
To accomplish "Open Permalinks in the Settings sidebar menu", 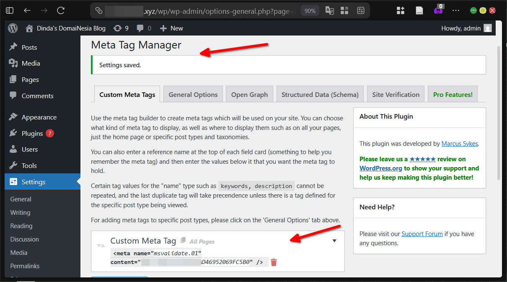I will coord(25,266).
